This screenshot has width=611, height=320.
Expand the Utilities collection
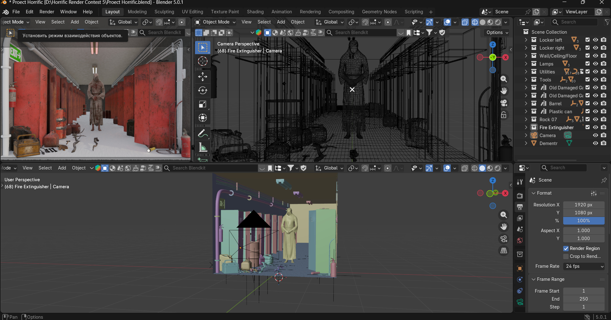[526, 72]
